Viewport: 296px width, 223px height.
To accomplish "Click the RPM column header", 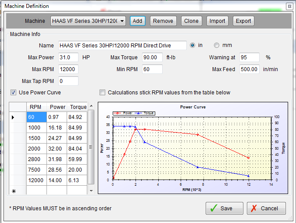I will coord(36,107).
